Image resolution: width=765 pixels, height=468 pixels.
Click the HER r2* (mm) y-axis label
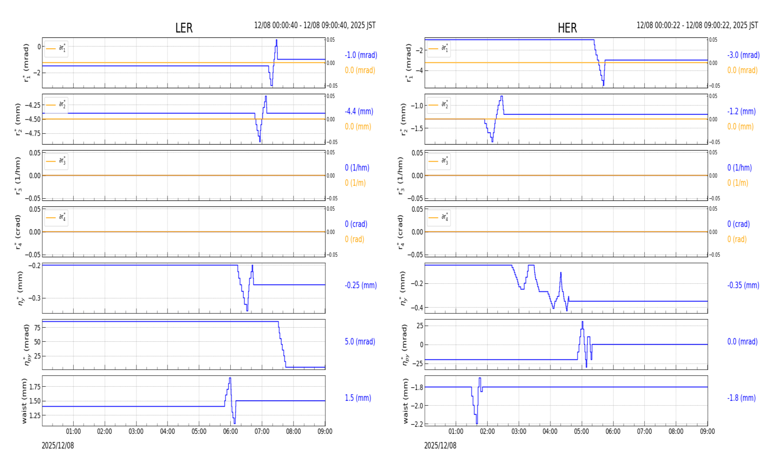[x=404, y=119]
